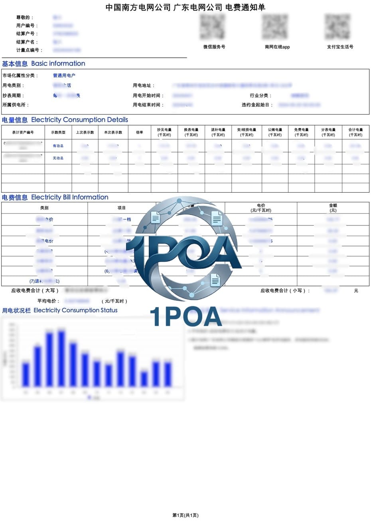The width and height of the screenshot is (371, 525).
Task: Click the 基本信息 Basic information heading
Action: [43, 63]
